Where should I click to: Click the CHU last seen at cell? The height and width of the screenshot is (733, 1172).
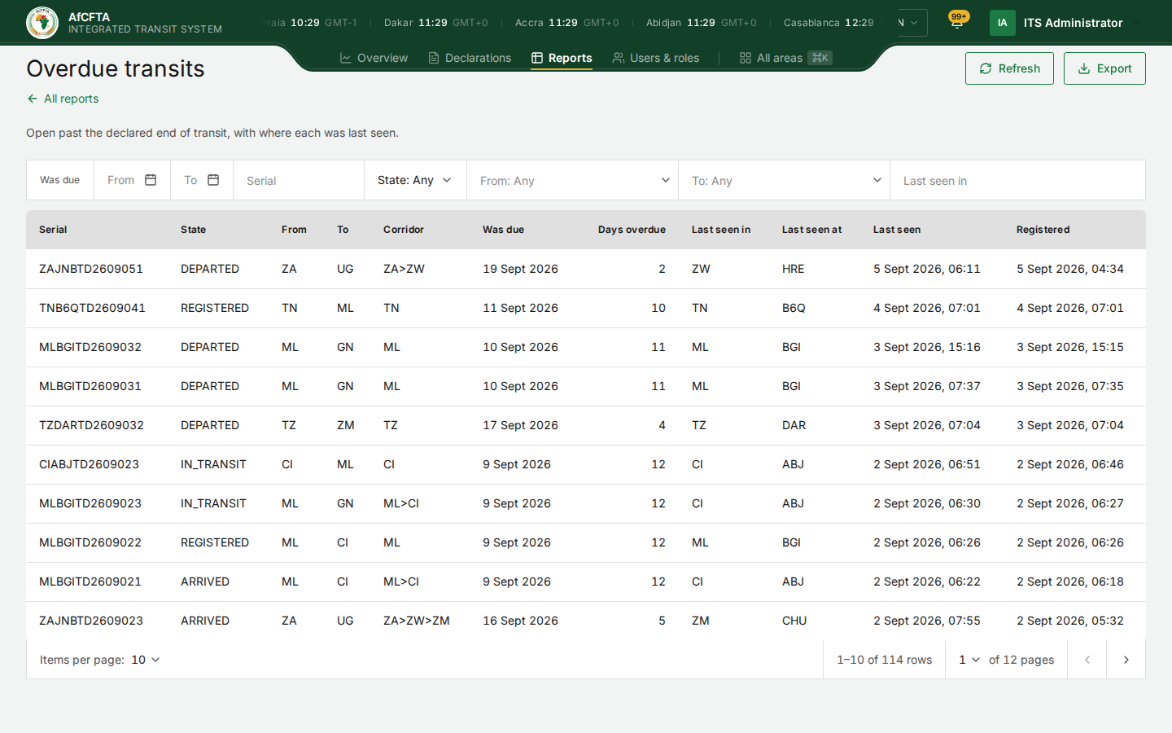pos(794,621)
